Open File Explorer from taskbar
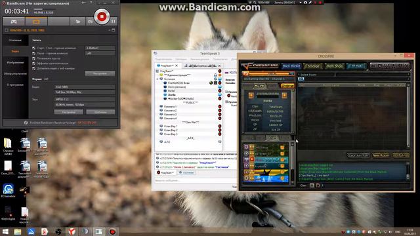 (18, 231)
